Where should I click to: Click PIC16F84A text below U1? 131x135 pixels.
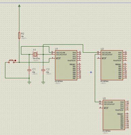click(x=59, y=81)
